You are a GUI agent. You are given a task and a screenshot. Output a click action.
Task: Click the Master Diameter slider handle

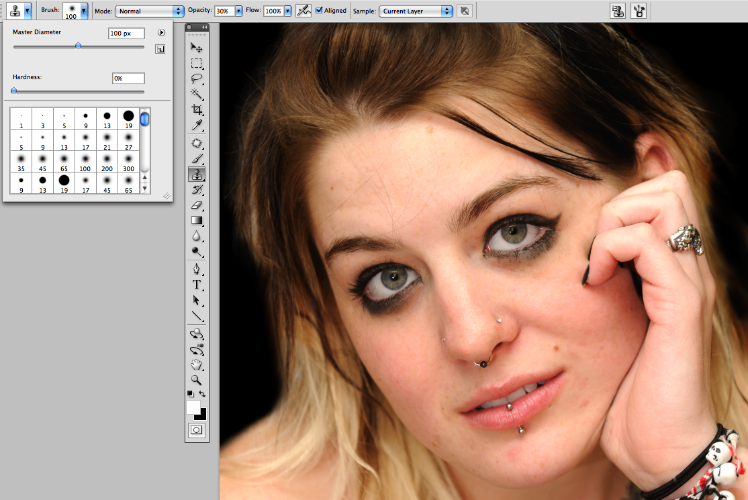pyautogui.click(x=79, y=46)
